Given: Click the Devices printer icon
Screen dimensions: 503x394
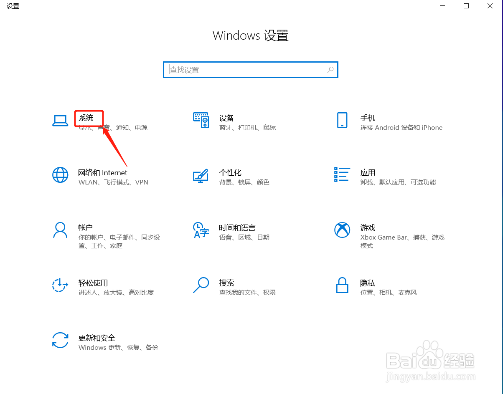Looking at the screenshot, I should pyautogui.click(x=201, y=120).
